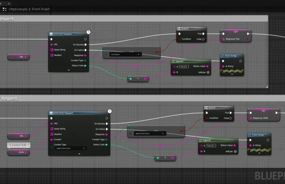Click the False exec pin on upper Branch node
The height and width of the screenshot is (184, 285).
pyautogui.click(x=203, y=39)
